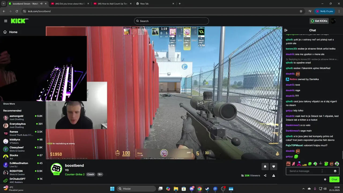
Task: Open doutriii's username in chat rave message
Action: (x=290, y=85)
